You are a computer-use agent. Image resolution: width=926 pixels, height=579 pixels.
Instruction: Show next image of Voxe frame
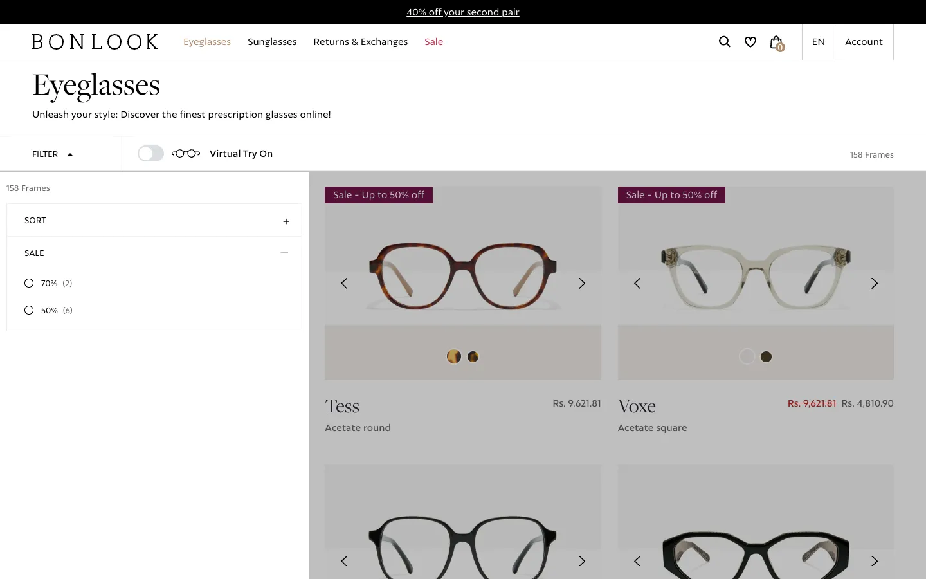point(875,283)
